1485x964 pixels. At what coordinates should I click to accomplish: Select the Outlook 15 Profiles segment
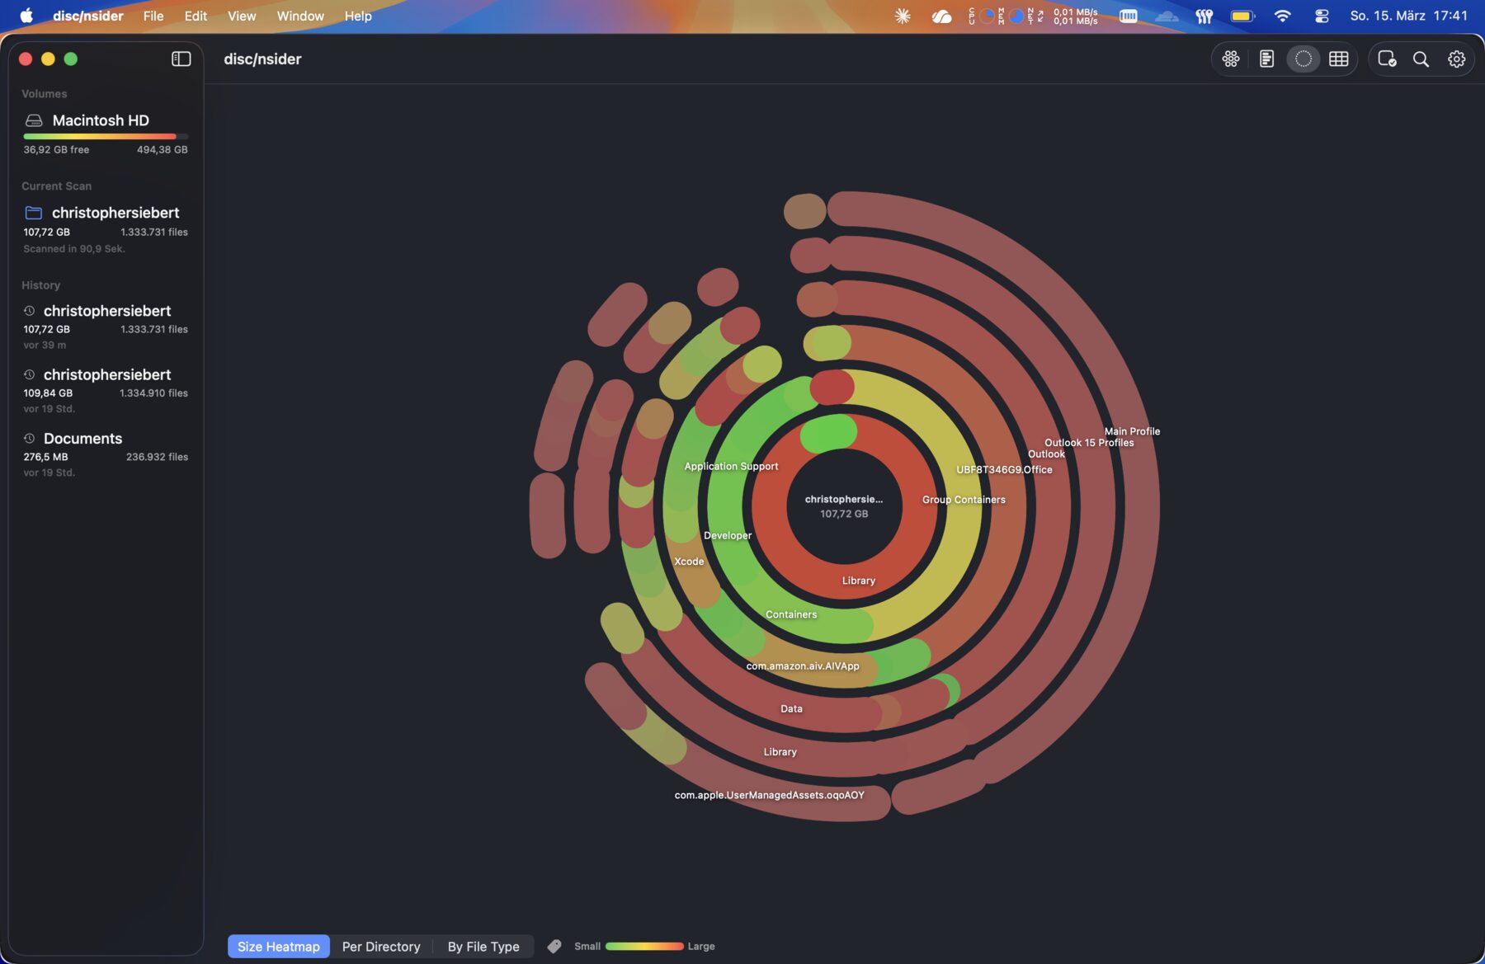point(1089,443)
